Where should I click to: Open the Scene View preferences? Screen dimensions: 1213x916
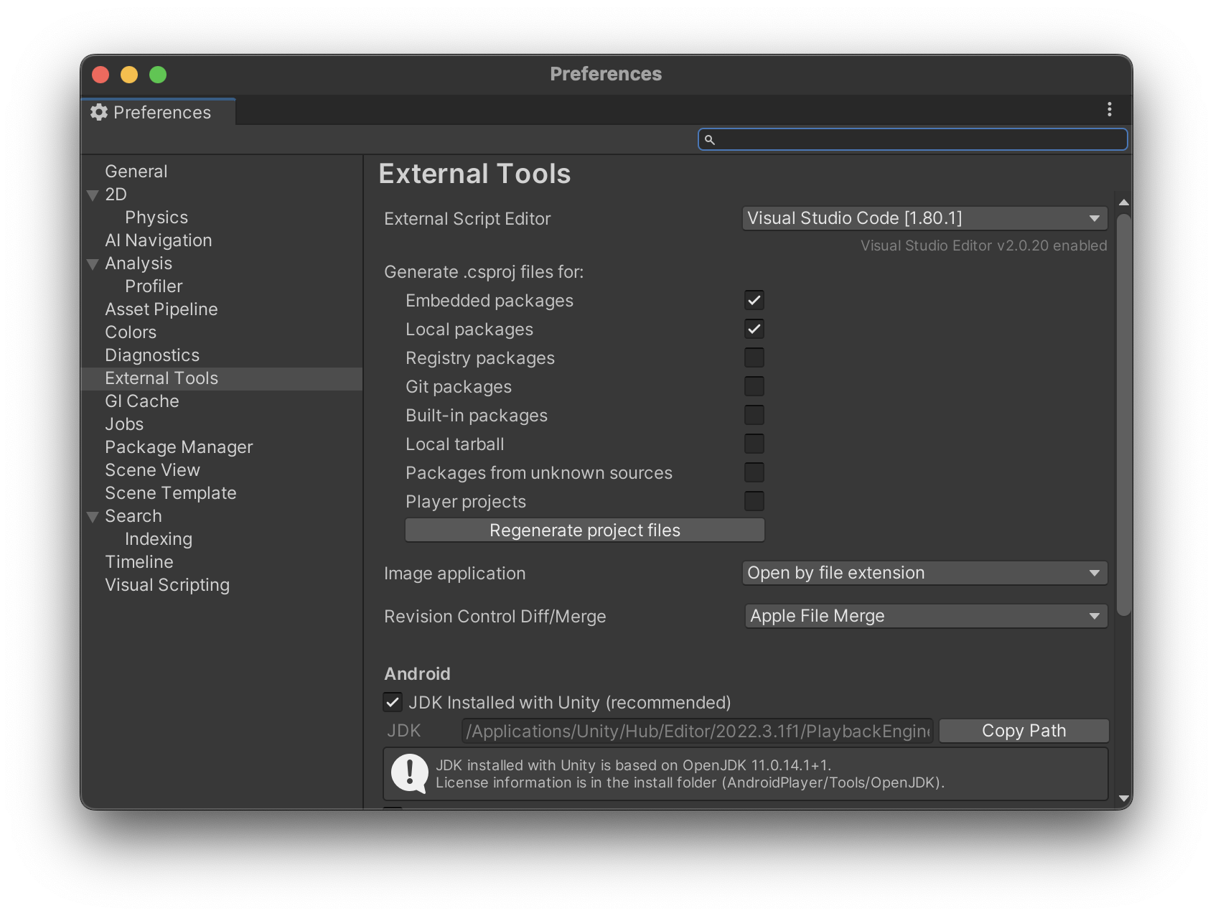pos(152,469)
